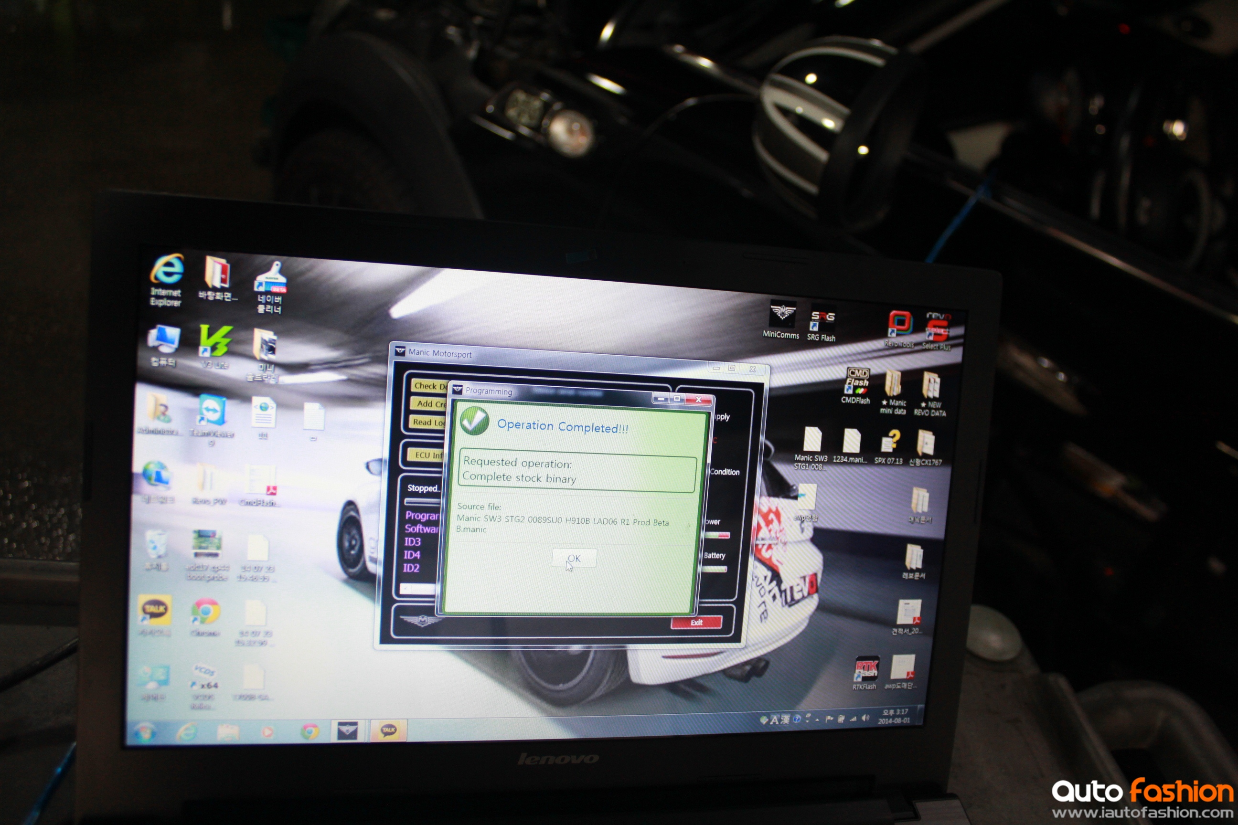Open the 1234.manic file icon

pos(850,446)
